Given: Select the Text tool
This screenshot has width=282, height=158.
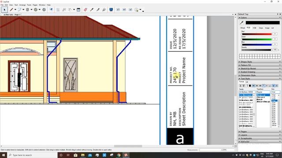Looking at the screenshot, I should (58, 10).
